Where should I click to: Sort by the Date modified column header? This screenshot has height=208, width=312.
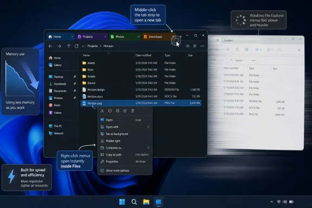tap(143, 55)
